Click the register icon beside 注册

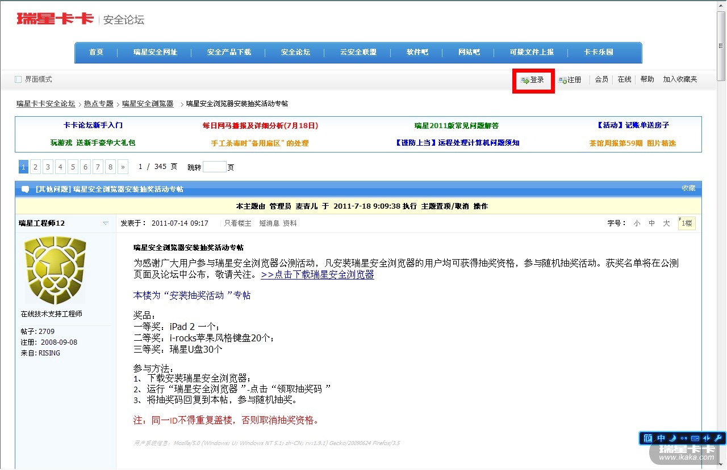tap(563, 81)
